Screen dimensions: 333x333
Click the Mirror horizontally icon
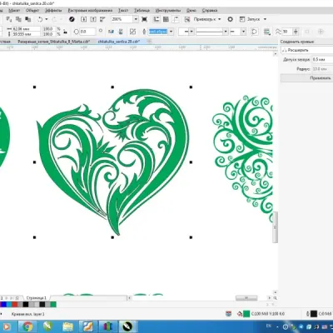click(111, 32)
